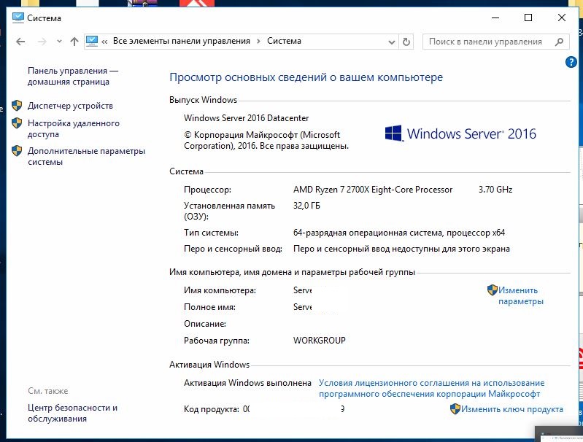
Task: Click the blue Help question mark icon
Action: 571,63
